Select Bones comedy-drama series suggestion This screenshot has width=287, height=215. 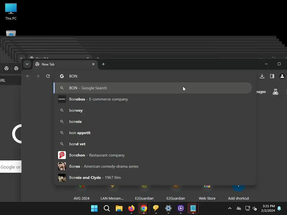point(153,166)
